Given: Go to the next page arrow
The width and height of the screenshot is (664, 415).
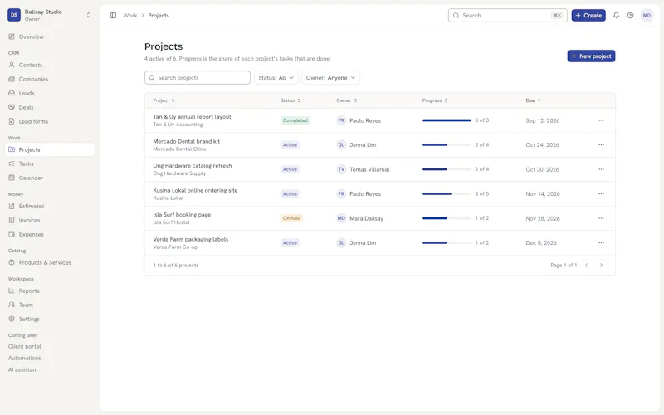Looking at the screenshot, I should (x=601, y=265).
